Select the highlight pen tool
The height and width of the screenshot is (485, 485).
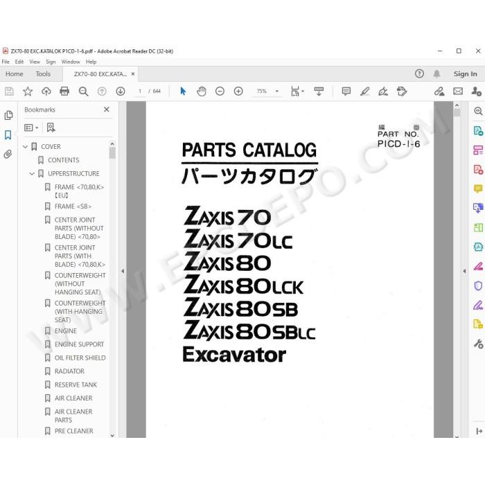(x=364, y=91)
